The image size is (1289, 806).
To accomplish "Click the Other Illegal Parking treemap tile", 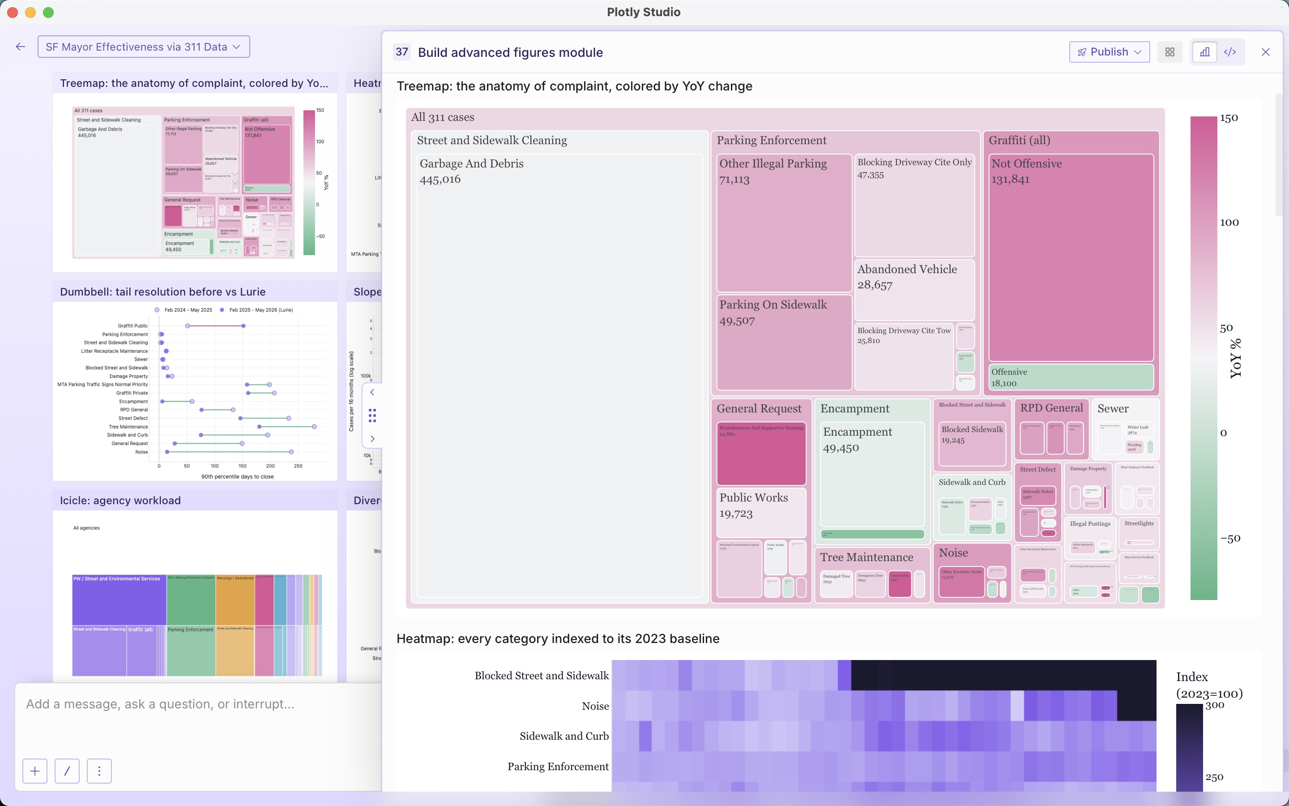I will point(784,223).
